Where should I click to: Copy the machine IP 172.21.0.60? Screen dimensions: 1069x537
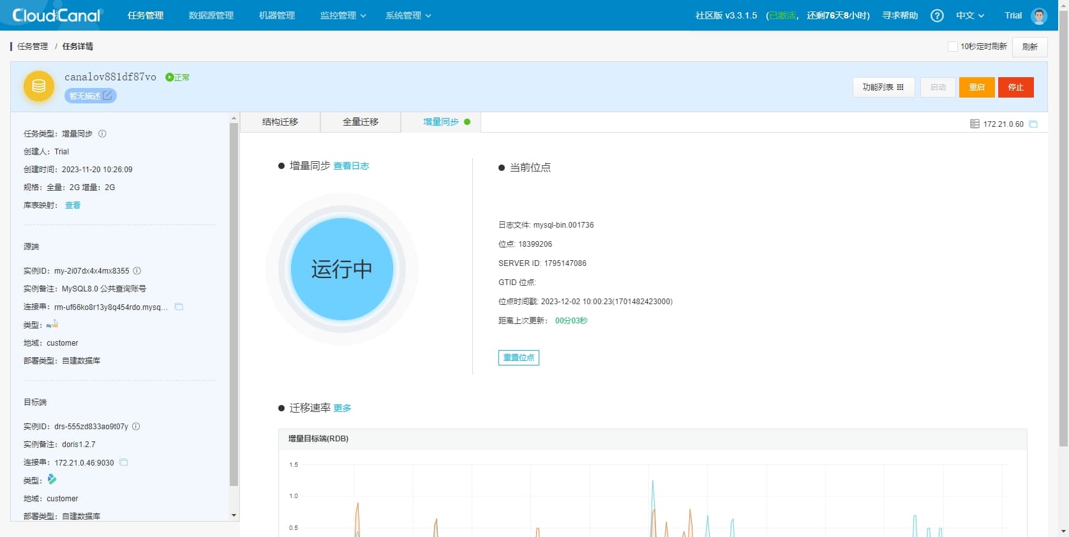pos(1033,124)
